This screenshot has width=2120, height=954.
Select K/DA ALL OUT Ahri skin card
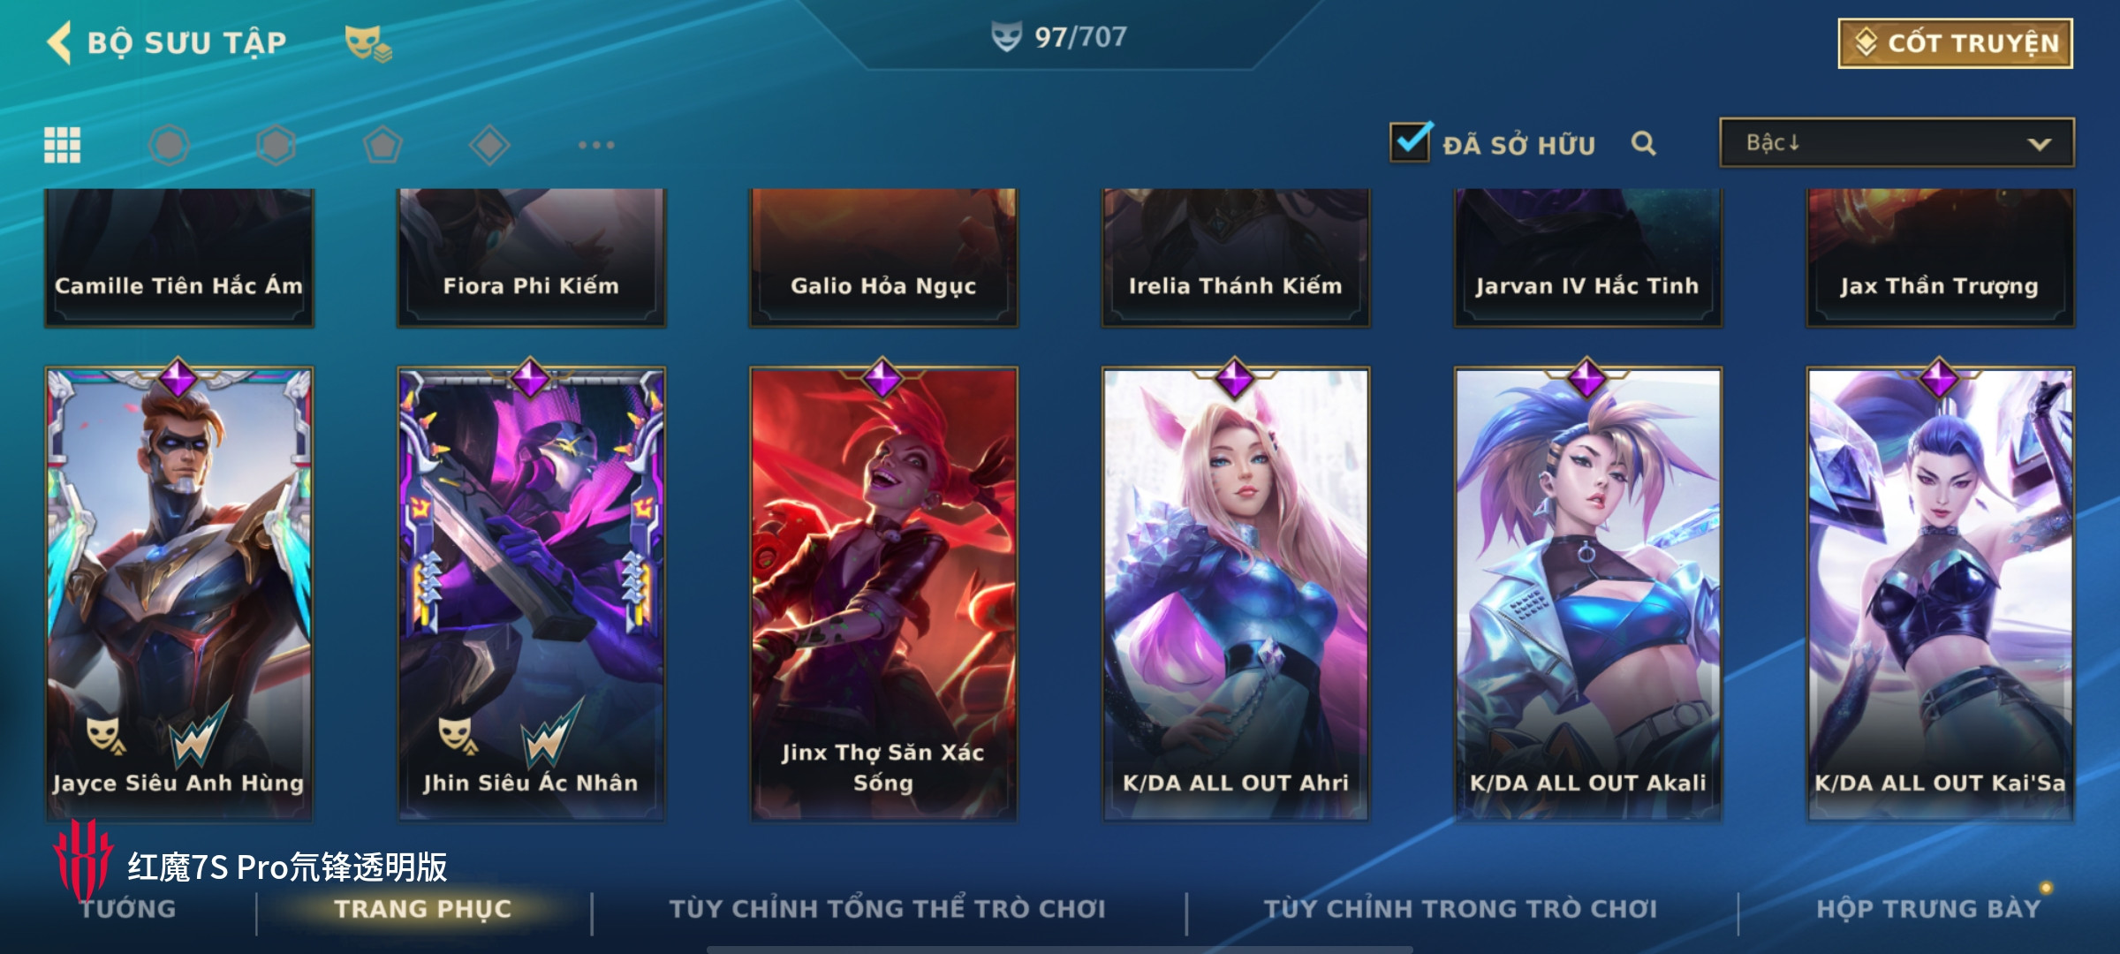(1235, 594)
